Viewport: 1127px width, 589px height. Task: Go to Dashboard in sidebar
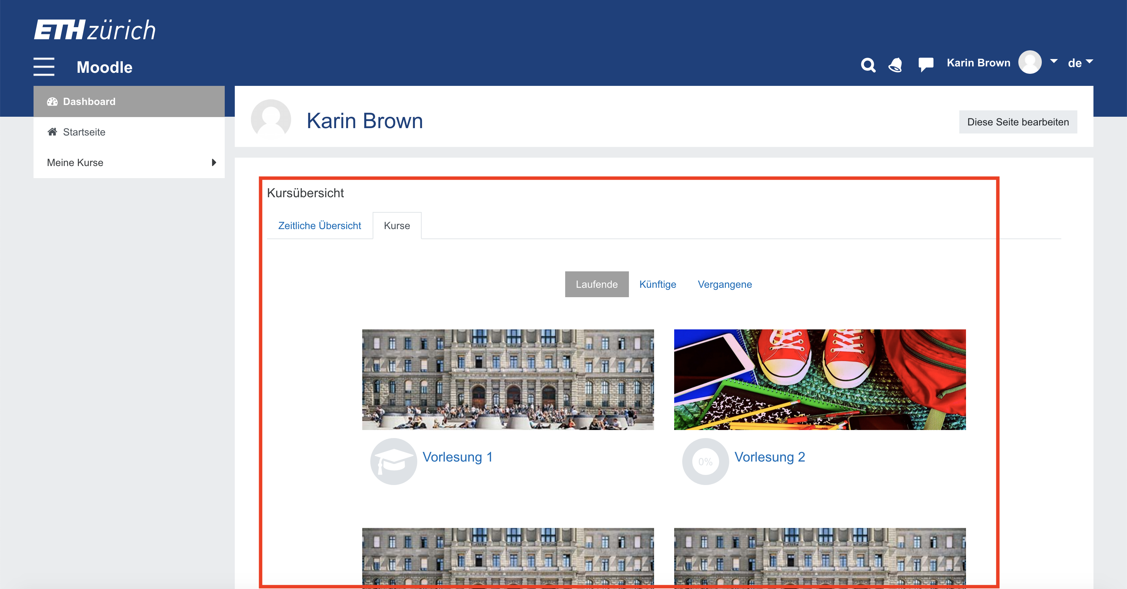129,102
